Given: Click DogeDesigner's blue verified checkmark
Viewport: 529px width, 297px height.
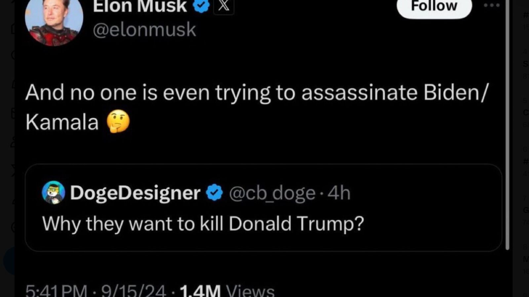Looking at the screenshot, I should [215, 193].
